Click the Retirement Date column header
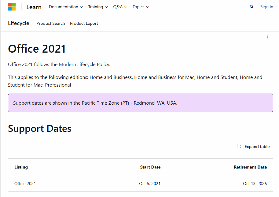The width and height of the screenshot is (279, 197). [x=250, y=167]
